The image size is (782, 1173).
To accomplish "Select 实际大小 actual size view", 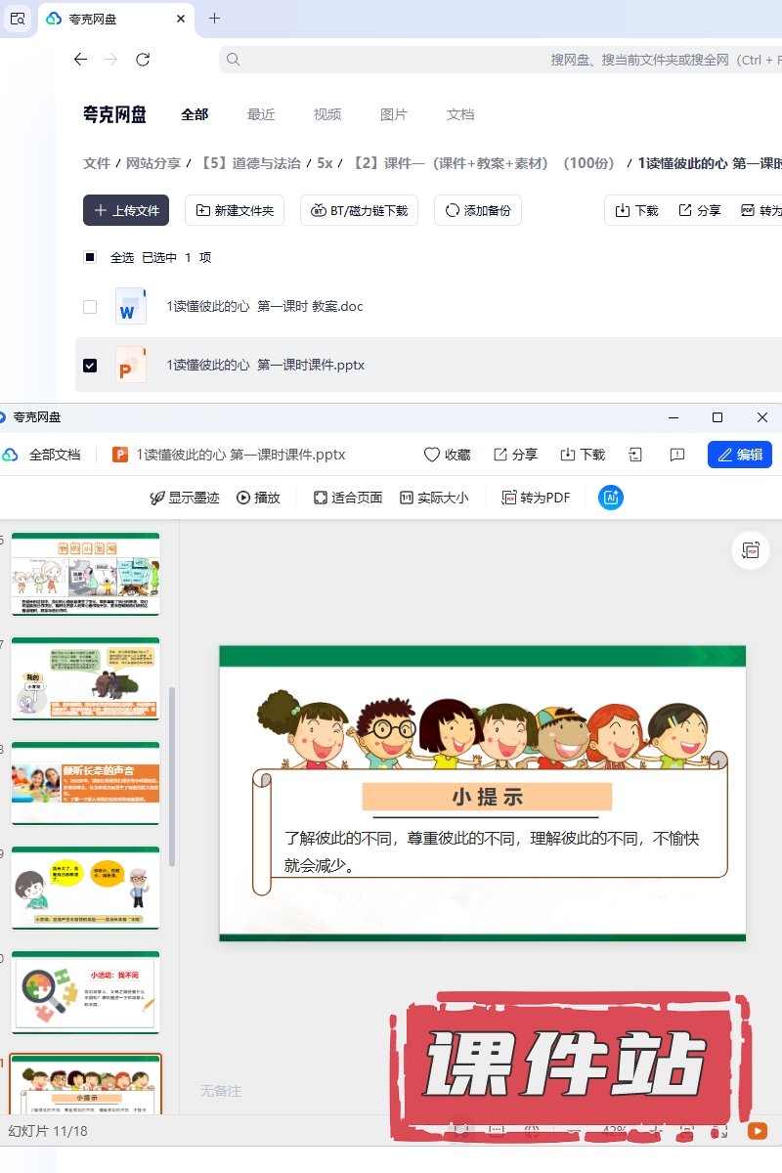I will [434, 498].
